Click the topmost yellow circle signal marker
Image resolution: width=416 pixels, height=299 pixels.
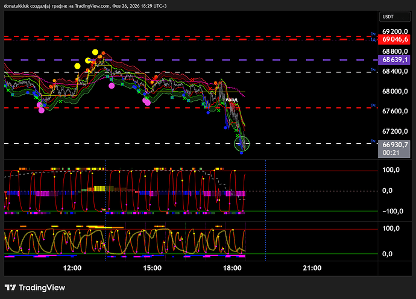pyautogui.click(x=95, y=52)
